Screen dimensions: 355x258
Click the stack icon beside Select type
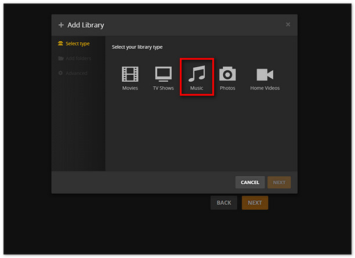click(x=61, y=43)
